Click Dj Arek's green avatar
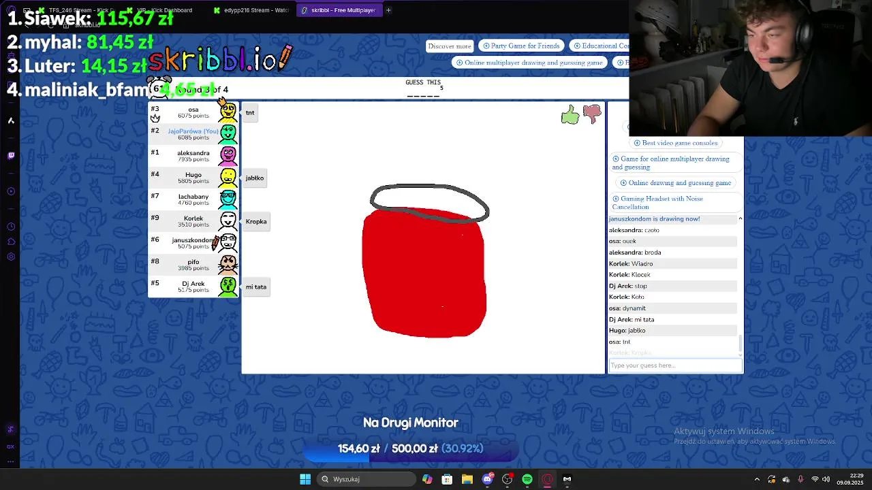This screenshot has height=490, width=872. pos(228,287)
